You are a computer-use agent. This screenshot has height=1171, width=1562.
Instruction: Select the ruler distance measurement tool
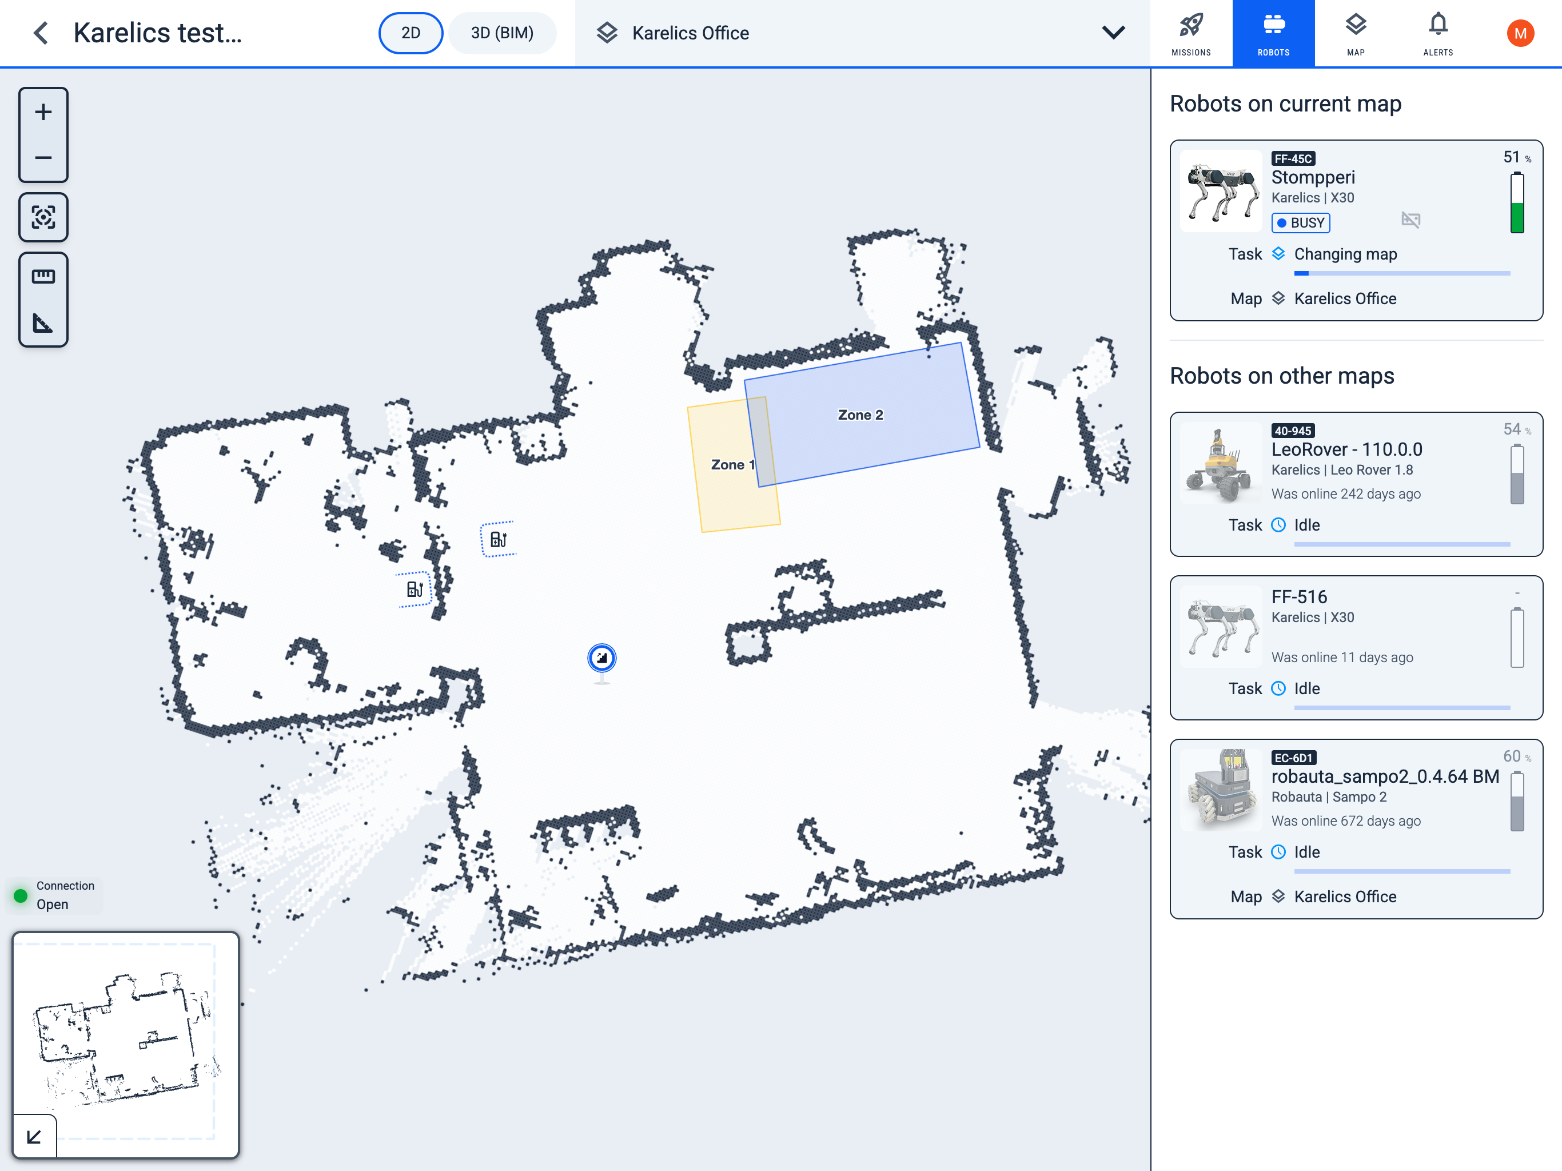tap(43, 276)
